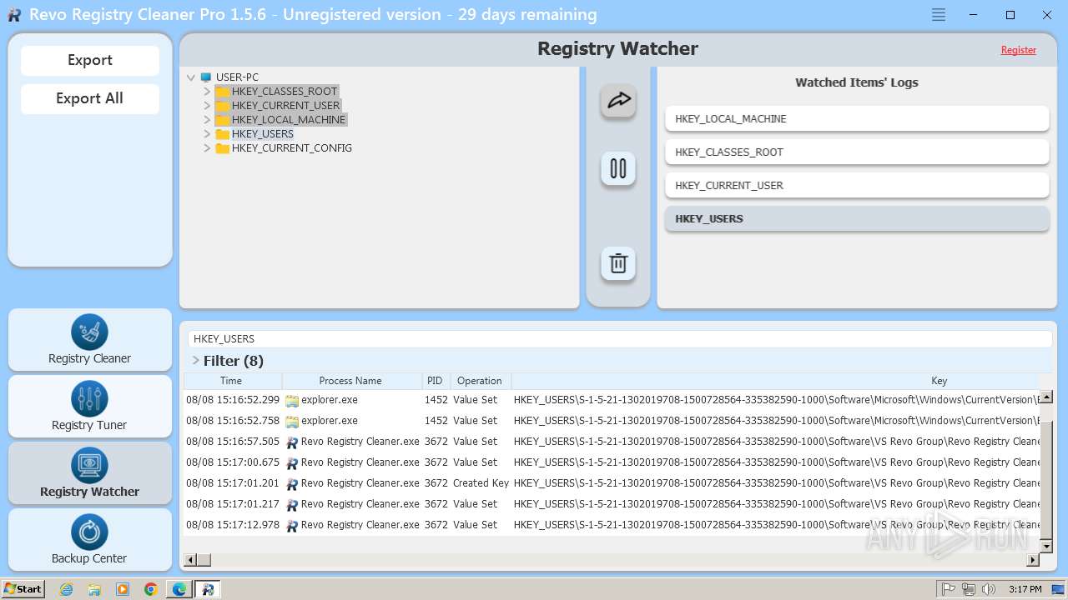Open media player from taskbar
The width and height of the screenshot is (1068, 600).
(123, 589)
